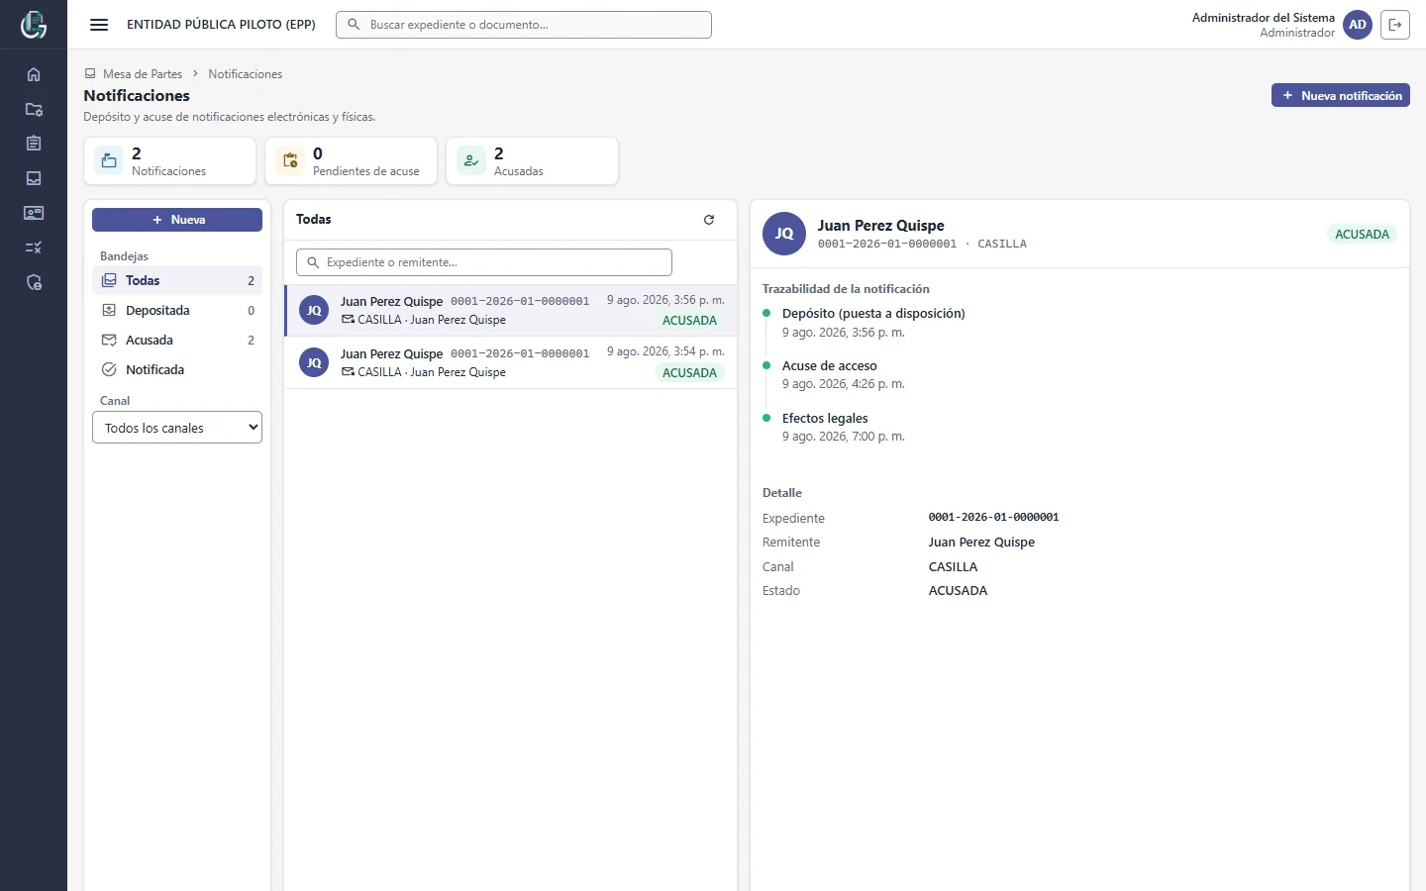Click the logout icon in header
The height and width of the screenshot is (891, 1426).
[x=1395, y=25]
